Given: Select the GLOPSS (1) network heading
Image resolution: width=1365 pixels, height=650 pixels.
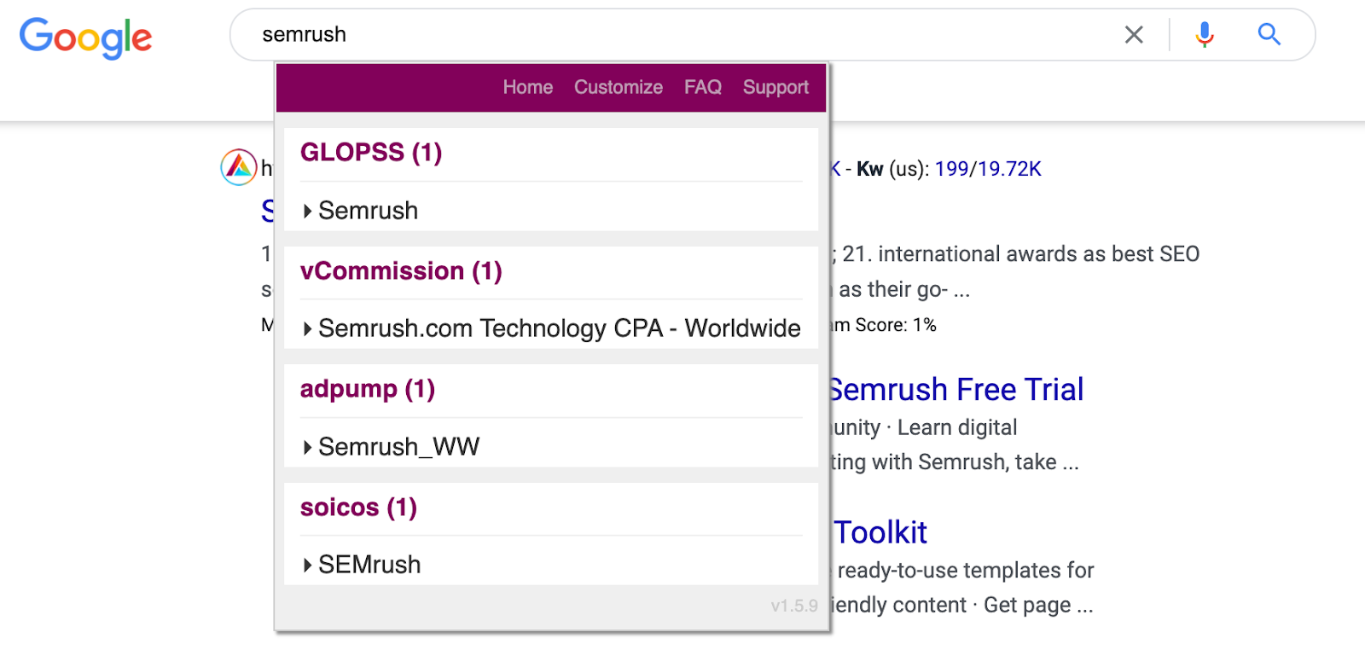Looking at the screenshot, I should 371,153.
